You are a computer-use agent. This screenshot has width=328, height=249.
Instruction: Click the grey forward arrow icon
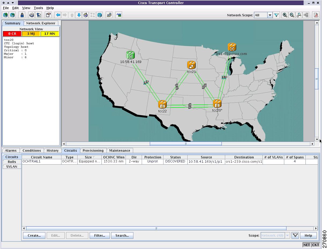click(x=65, y=15)
